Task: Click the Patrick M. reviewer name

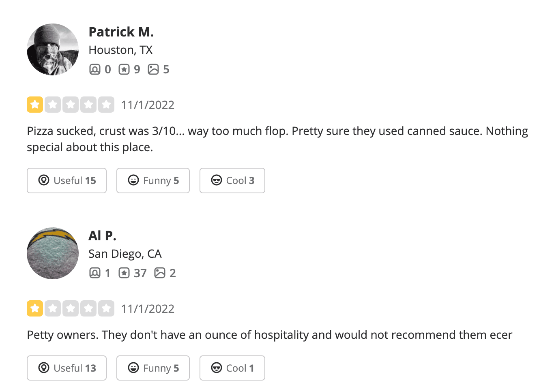Action: 121,32
